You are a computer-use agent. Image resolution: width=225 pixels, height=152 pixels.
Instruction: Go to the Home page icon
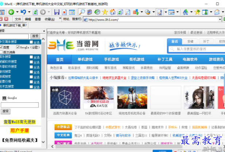point(113,12)
